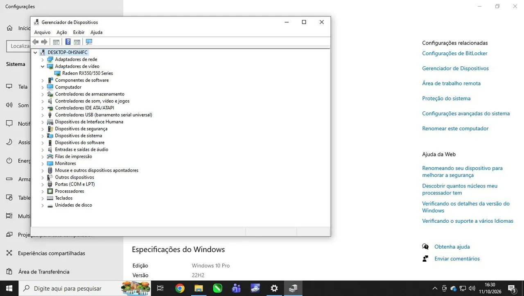The height and width of the screenshot is (296, 524).
Task: Collapse the Adaptadores de vídeo node
Action: click(43, 66)
